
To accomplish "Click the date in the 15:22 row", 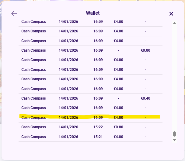I will tap(68, 127).
